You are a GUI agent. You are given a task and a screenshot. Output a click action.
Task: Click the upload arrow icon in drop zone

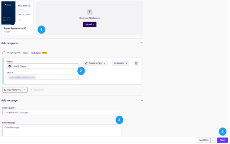tap(90, 12)
